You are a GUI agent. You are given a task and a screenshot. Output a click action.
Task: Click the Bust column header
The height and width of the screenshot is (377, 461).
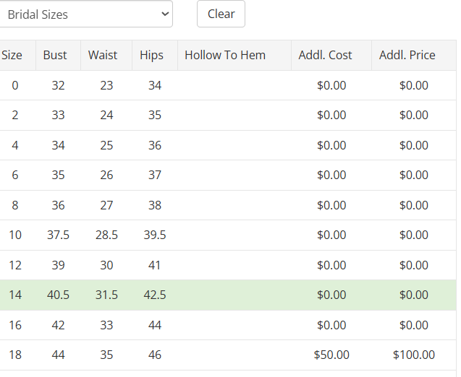55,55
